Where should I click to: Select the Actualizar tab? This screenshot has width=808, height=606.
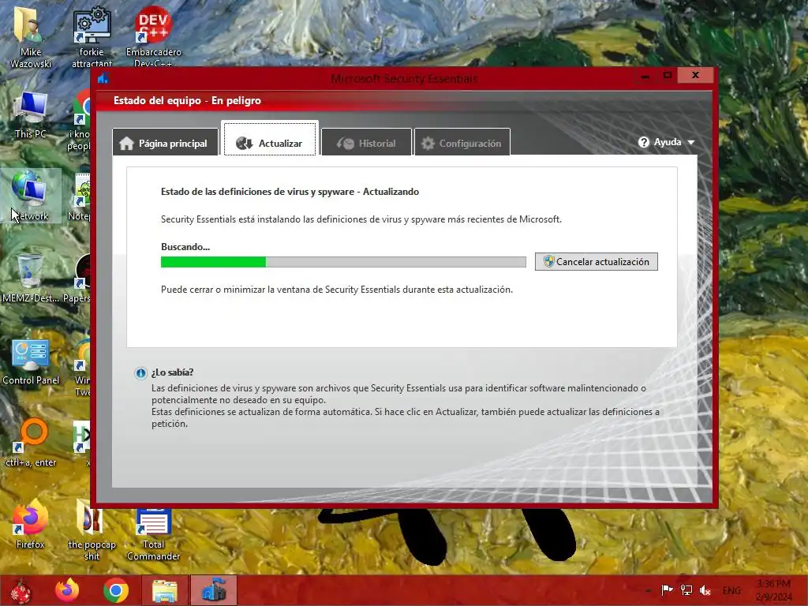point(270,139)
